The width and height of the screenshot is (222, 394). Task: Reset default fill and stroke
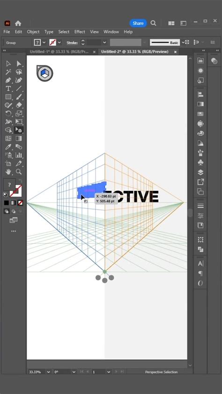coord(5,195)
